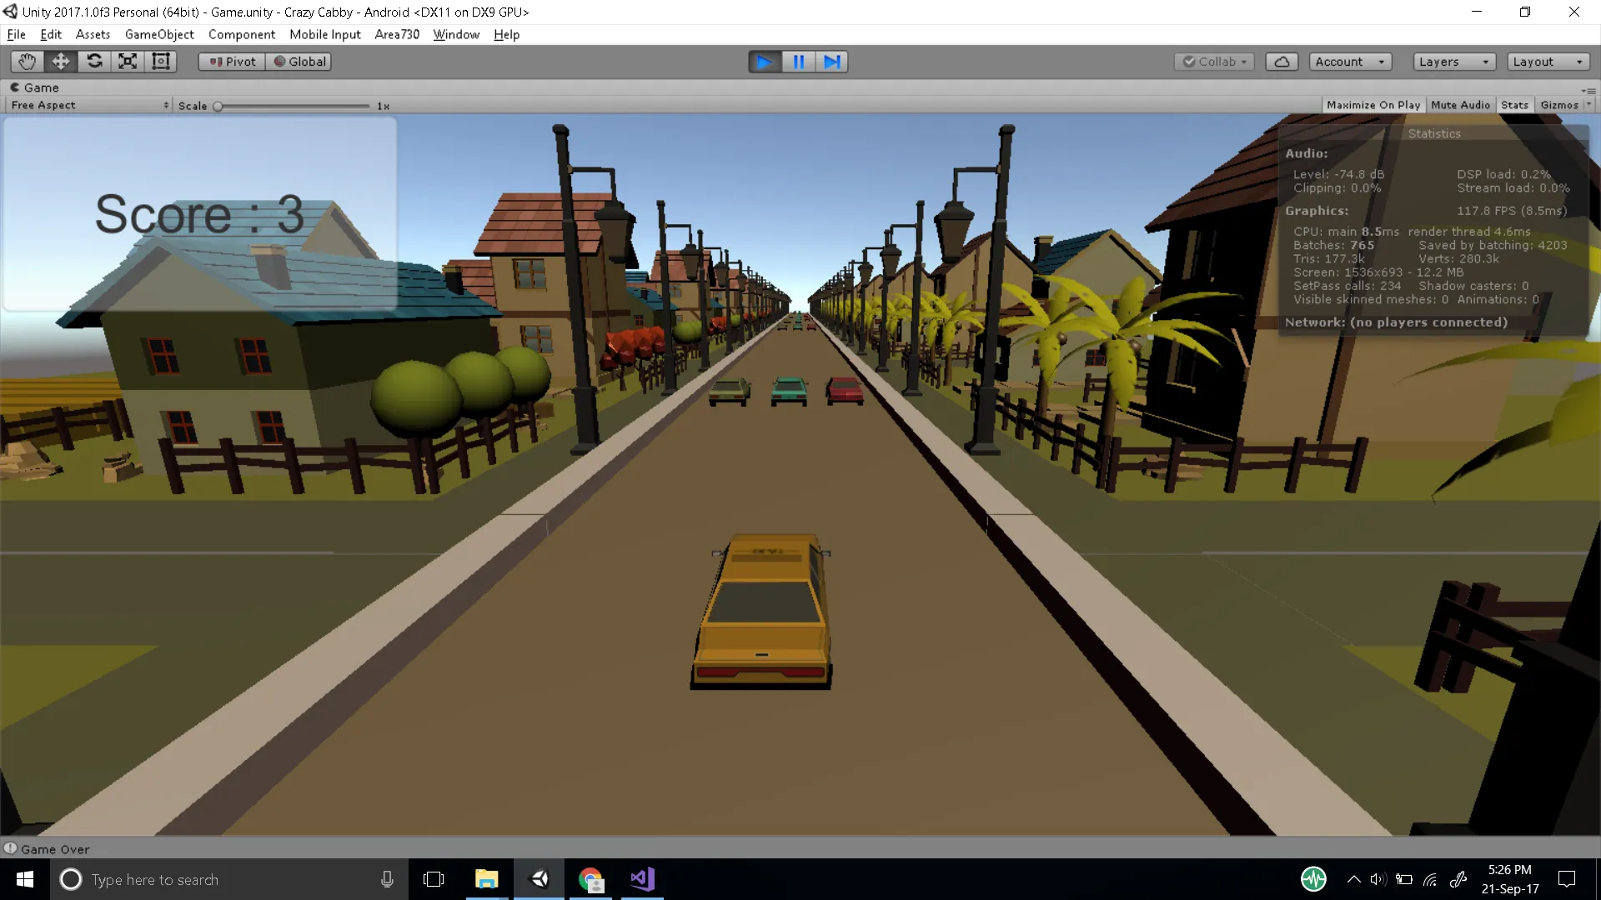This screenshot has width=1601, height=900.
Task: Toggle Maximize On Play
Action: tap(1373, 105)
